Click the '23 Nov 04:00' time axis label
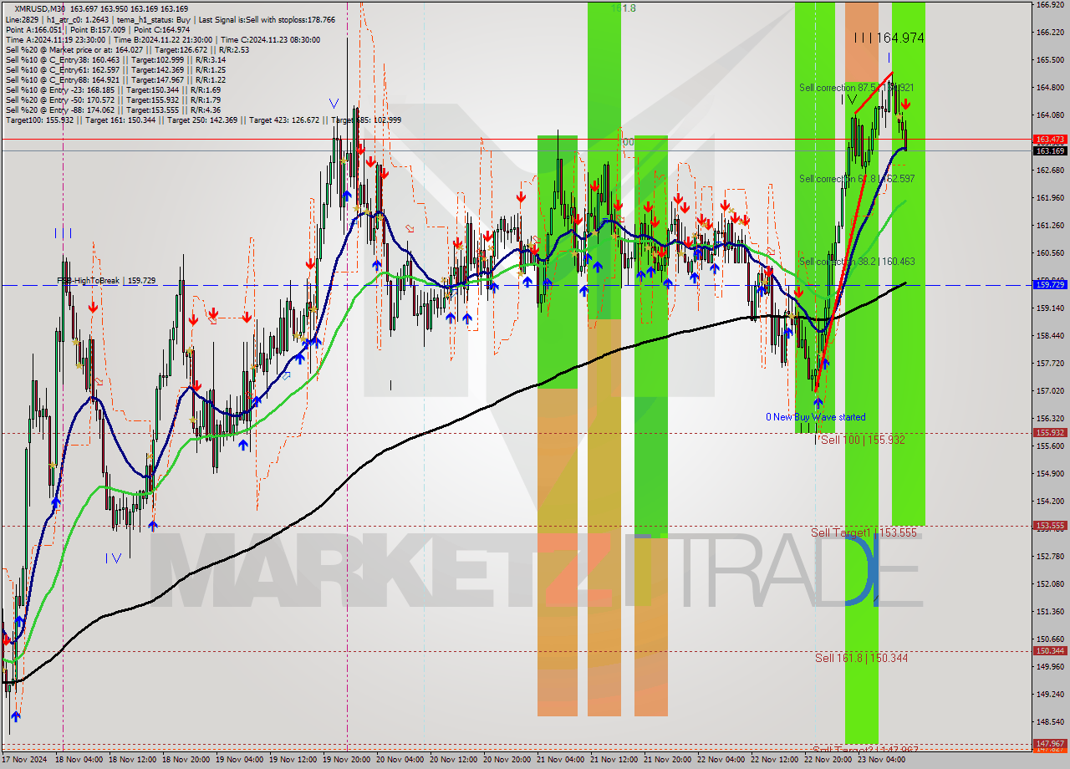Viewport: 1070px width, 769px height. 883,760
